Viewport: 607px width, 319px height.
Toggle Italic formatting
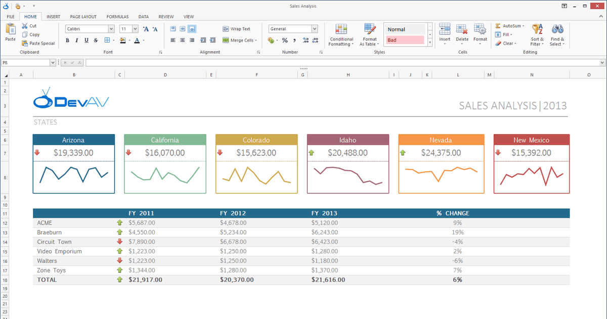(x=77, y=41)
